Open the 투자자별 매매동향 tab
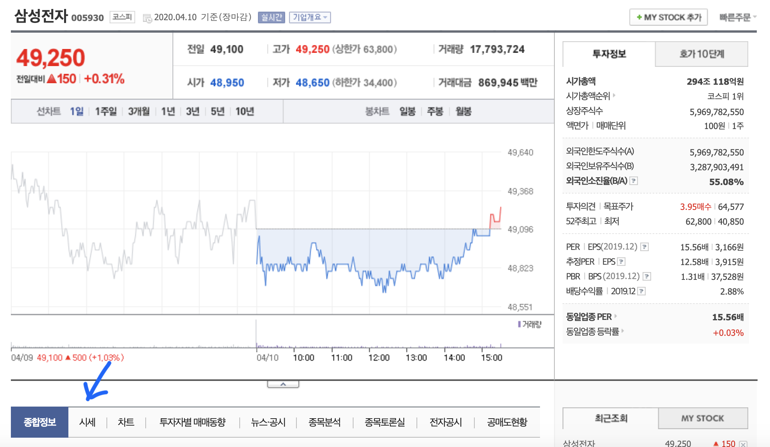Screen dimensions: 770x447 [193, 422]
